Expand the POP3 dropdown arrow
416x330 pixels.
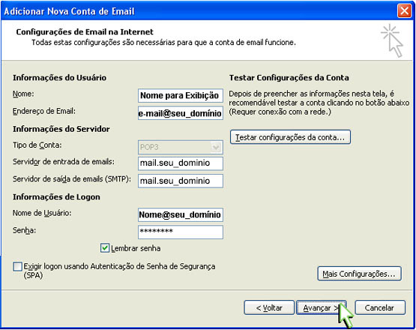[x=216, y=147]
